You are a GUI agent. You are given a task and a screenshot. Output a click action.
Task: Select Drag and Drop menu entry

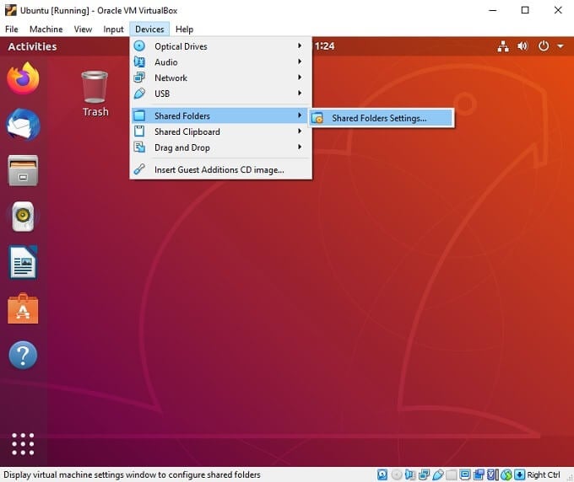(x=221, y=147)
